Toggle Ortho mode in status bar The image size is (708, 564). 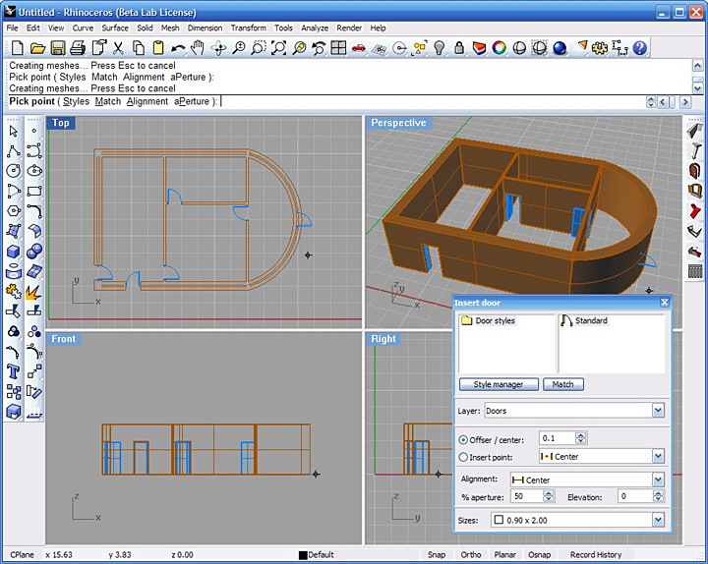(x=471, y=554)
